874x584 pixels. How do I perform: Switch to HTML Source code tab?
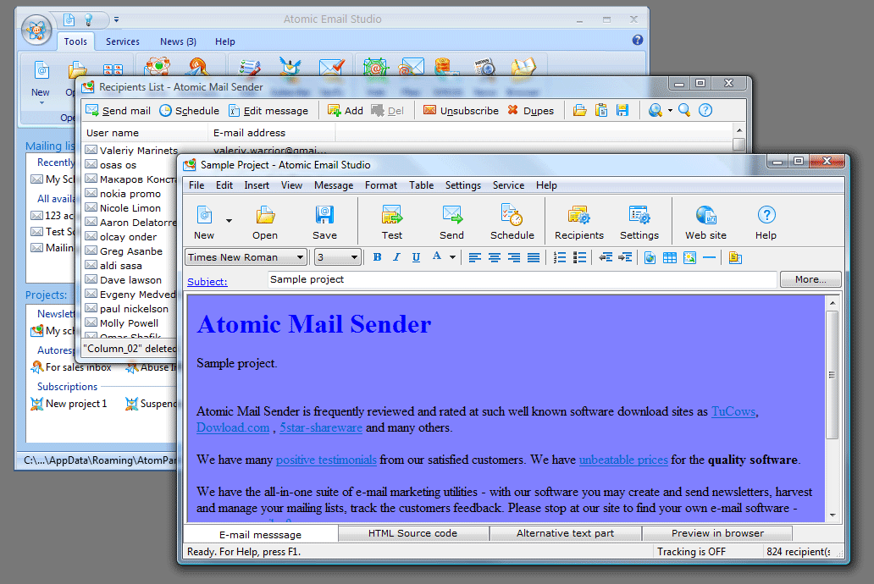click(x=412, y=533)
